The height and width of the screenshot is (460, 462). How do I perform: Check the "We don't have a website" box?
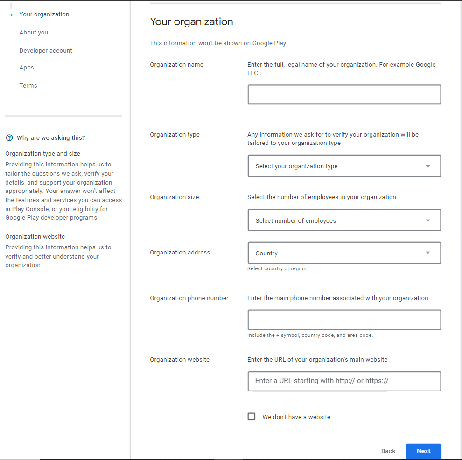[252, 417]
